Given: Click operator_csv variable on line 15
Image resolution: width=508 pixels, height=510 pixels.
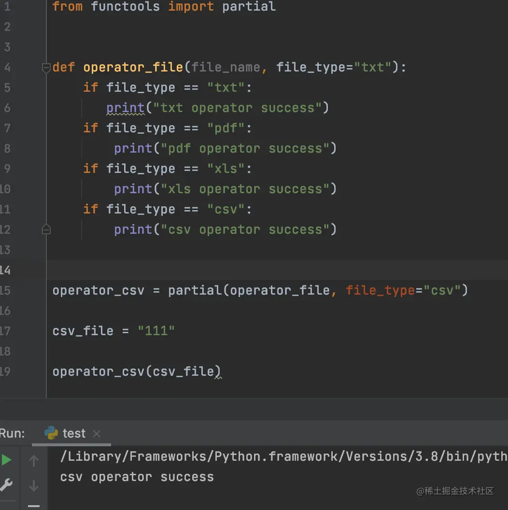Looking at the screenshot, I should tap(98, 290).
